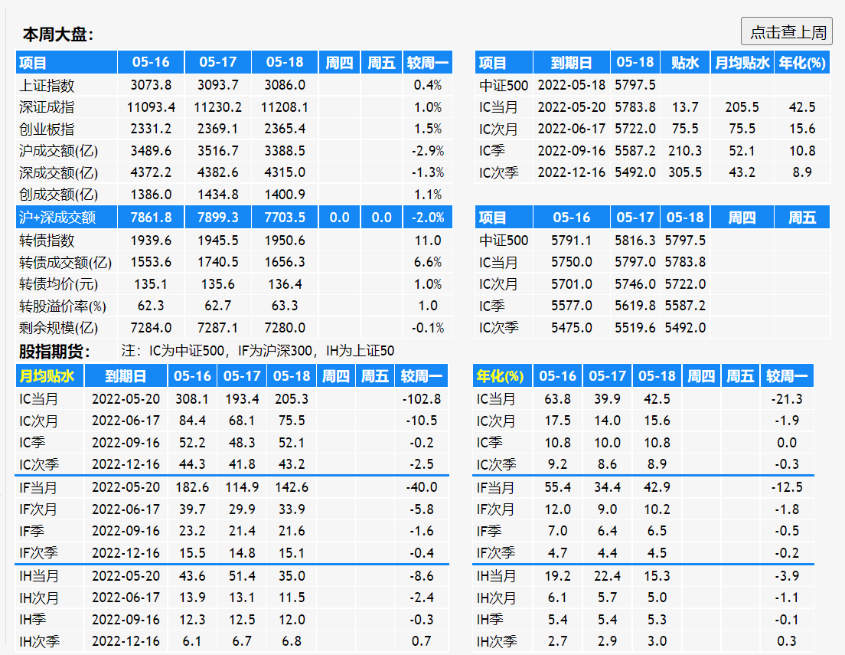Click the 2022-09-16 date for IF季

(126, 531)
